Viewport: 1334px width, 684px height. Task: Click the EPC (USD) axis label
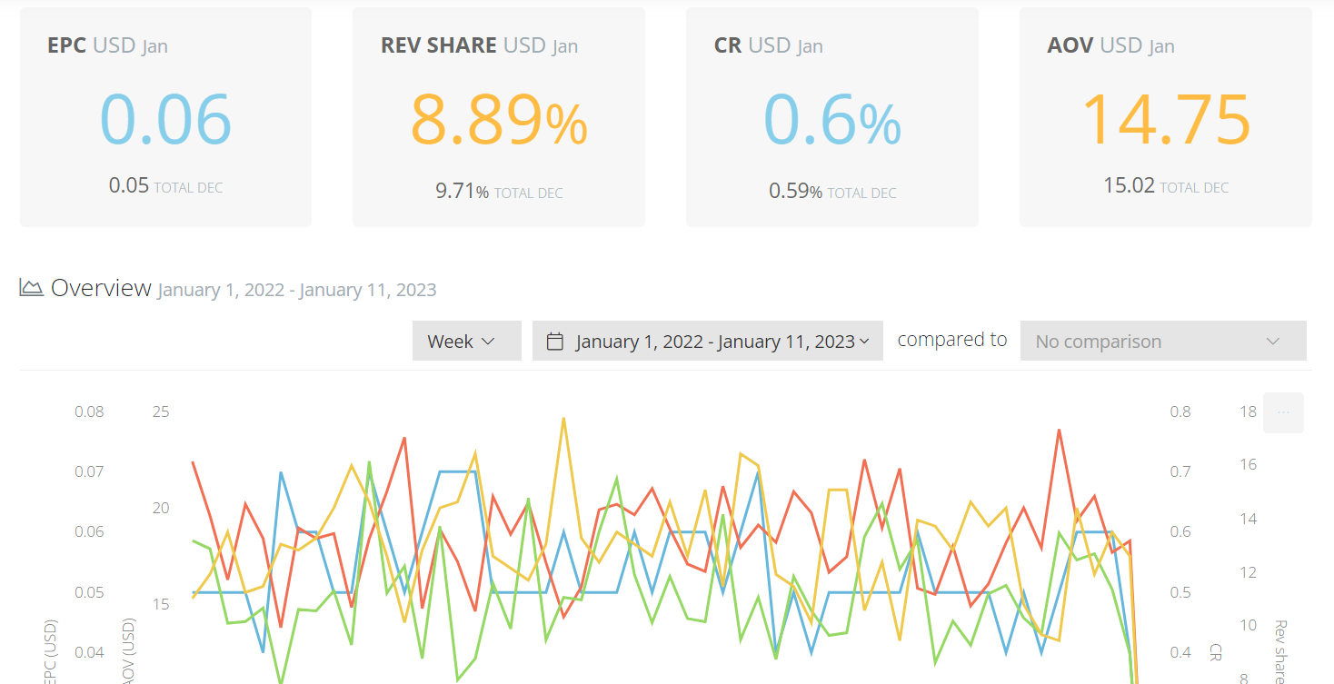[x=50, y=652]
